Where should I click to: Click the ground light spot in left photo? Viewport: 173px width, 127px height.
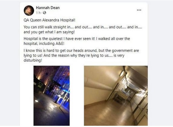pos(37,101)
